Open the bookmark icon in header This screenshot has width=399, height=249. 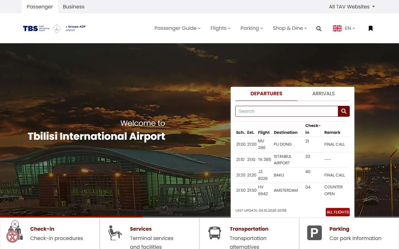371,28
